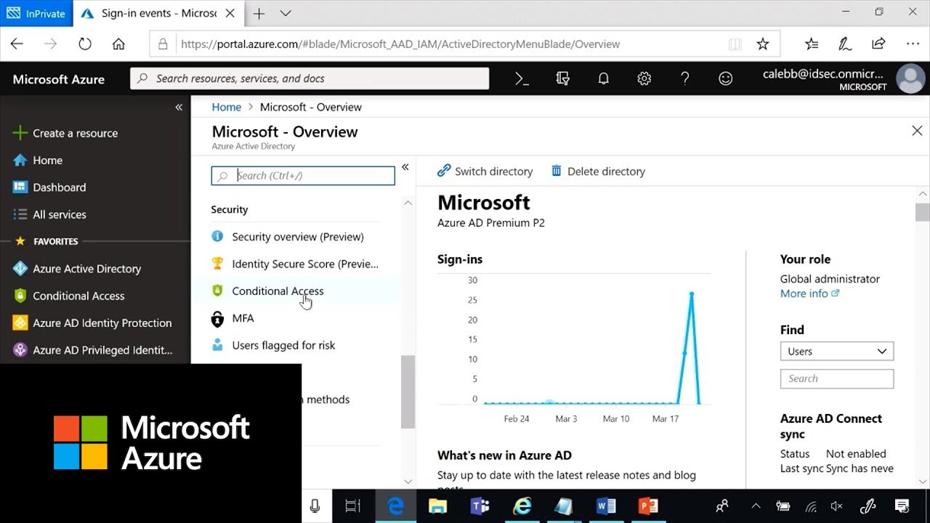Click the Cortana microphone icon
Viewport: 930px width, 523px height.
(x=315, y=506)
